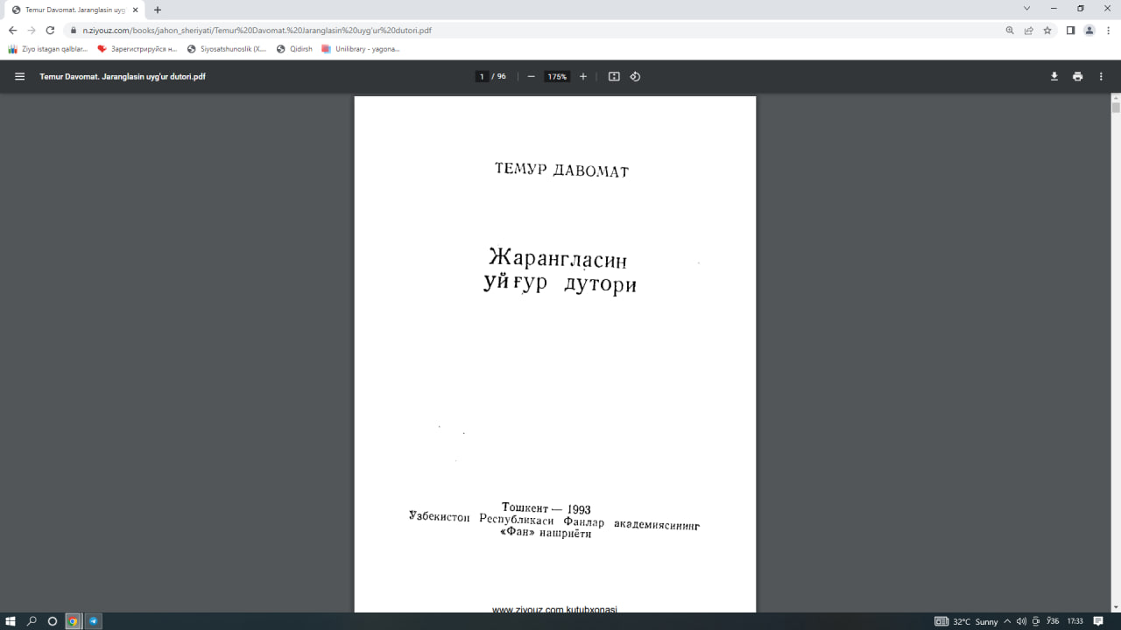The image size is (1121, 630).
Task: Go back in browser history
Action: (x=12, y=30)
